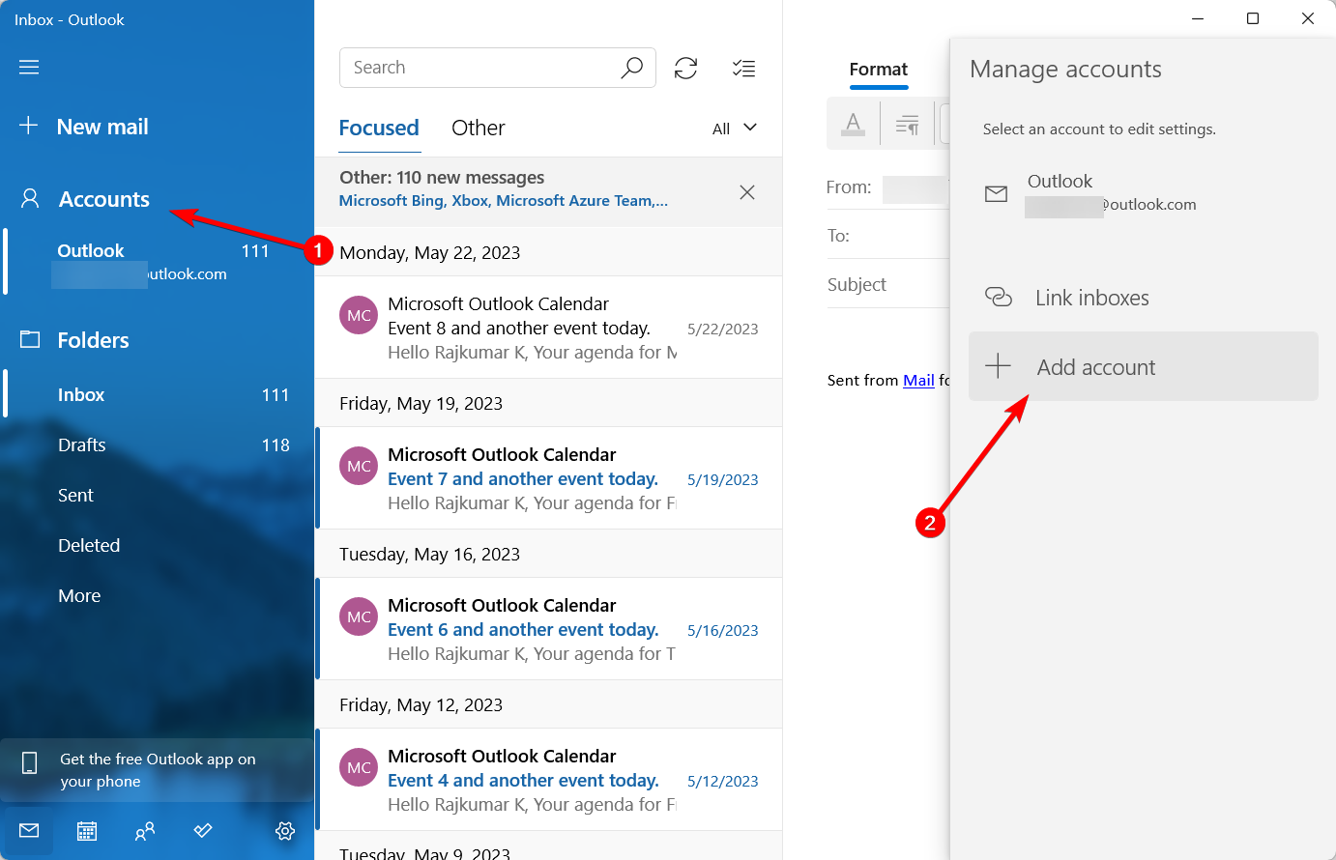Click the Subject field
Viewport: 1336px width, 860px height.
[887, 284]
